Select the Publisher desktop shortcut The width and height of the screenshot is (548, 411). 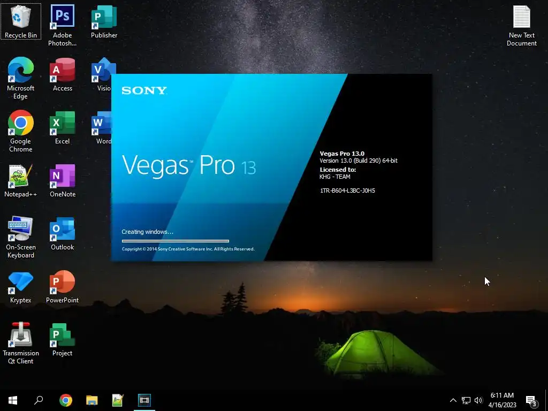104,21
